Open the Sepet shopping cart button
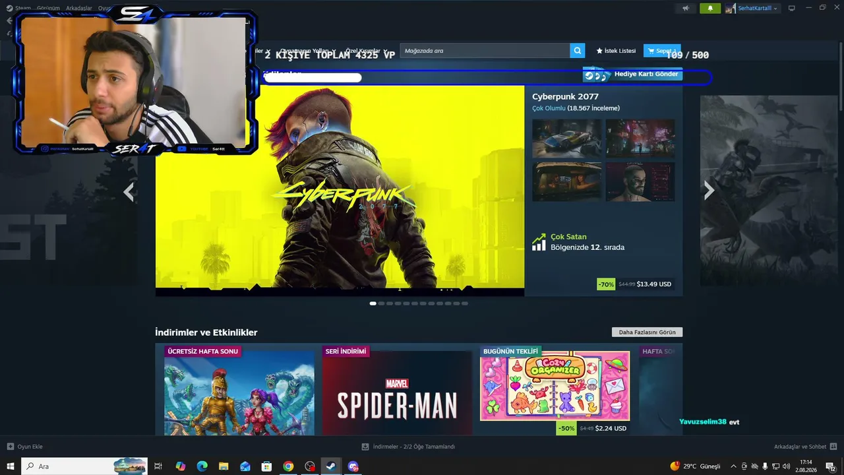The image size is (844, 475). pos(662,51)
